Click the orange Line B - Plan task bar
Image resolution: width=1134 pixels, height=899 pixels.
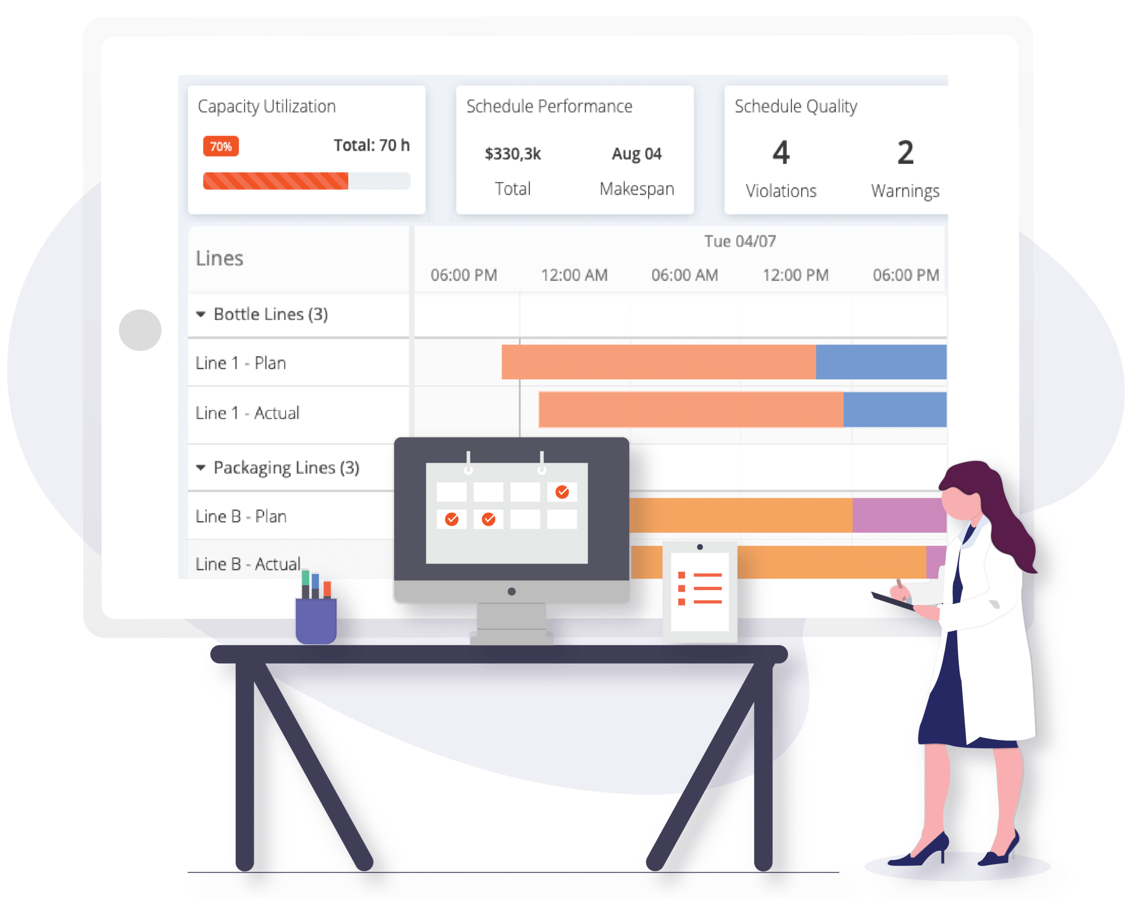[741, 515]
